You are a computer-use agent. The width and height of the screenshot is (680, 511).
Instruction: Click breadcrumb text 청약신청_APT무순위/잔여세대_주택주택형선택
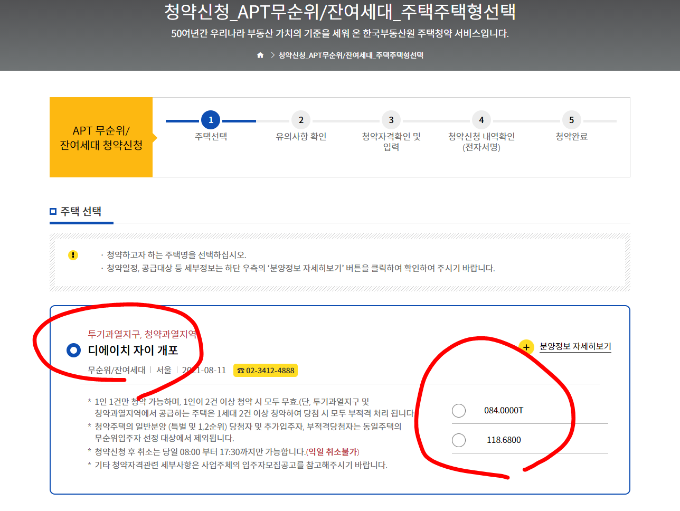click(351, 55)
